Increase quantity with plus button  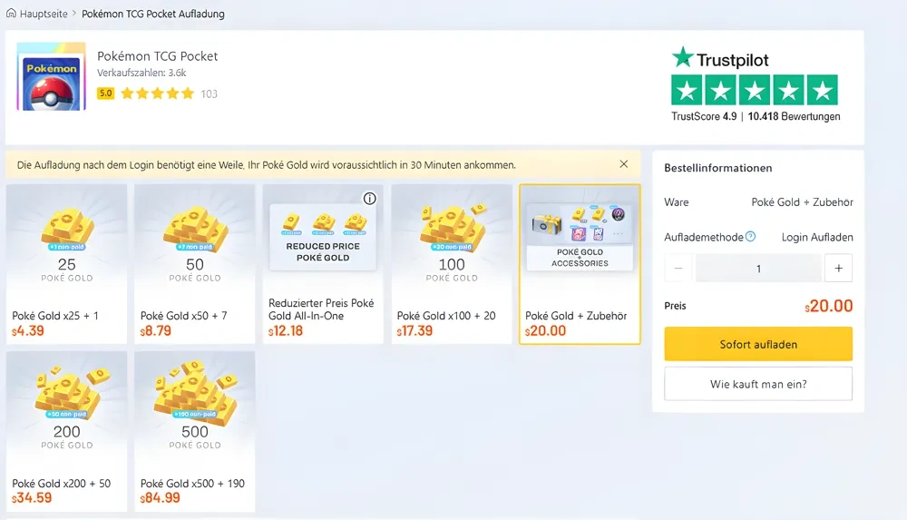pos(838,269)
